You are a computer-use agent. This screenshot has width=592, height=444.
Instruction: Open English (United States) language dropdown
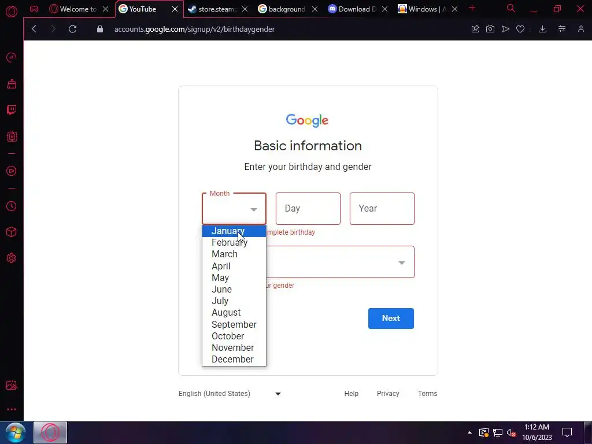pos(230,393)
